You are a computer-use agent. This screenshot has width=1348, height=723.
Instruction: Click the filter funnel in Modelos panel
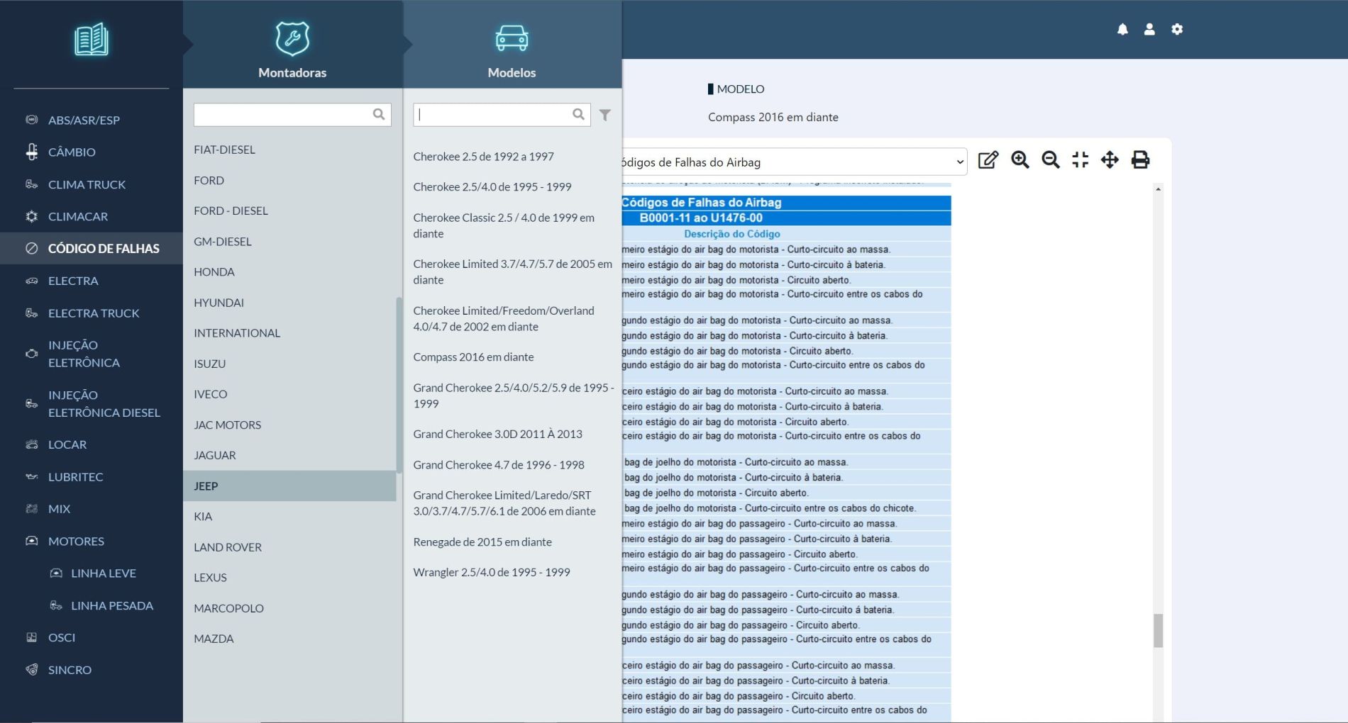click(x=604, y=115)
